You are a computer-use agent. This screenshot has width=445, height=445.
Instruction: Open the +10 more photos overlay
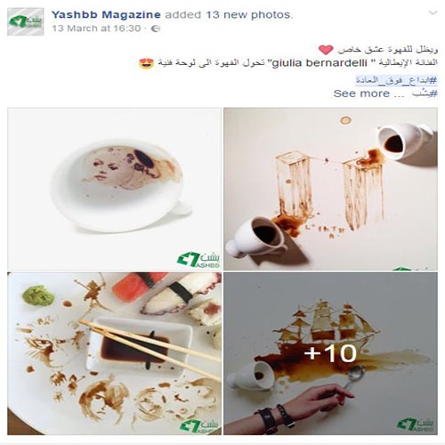330,353
